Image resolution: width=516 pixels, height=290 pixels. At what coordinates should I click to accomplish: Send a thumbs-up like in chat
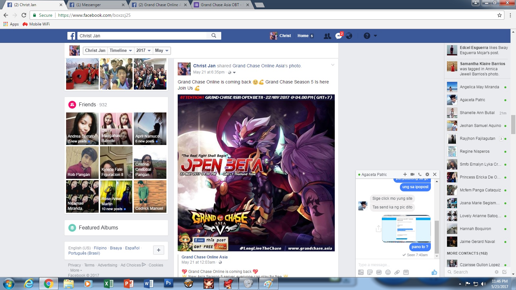[434, 272]
